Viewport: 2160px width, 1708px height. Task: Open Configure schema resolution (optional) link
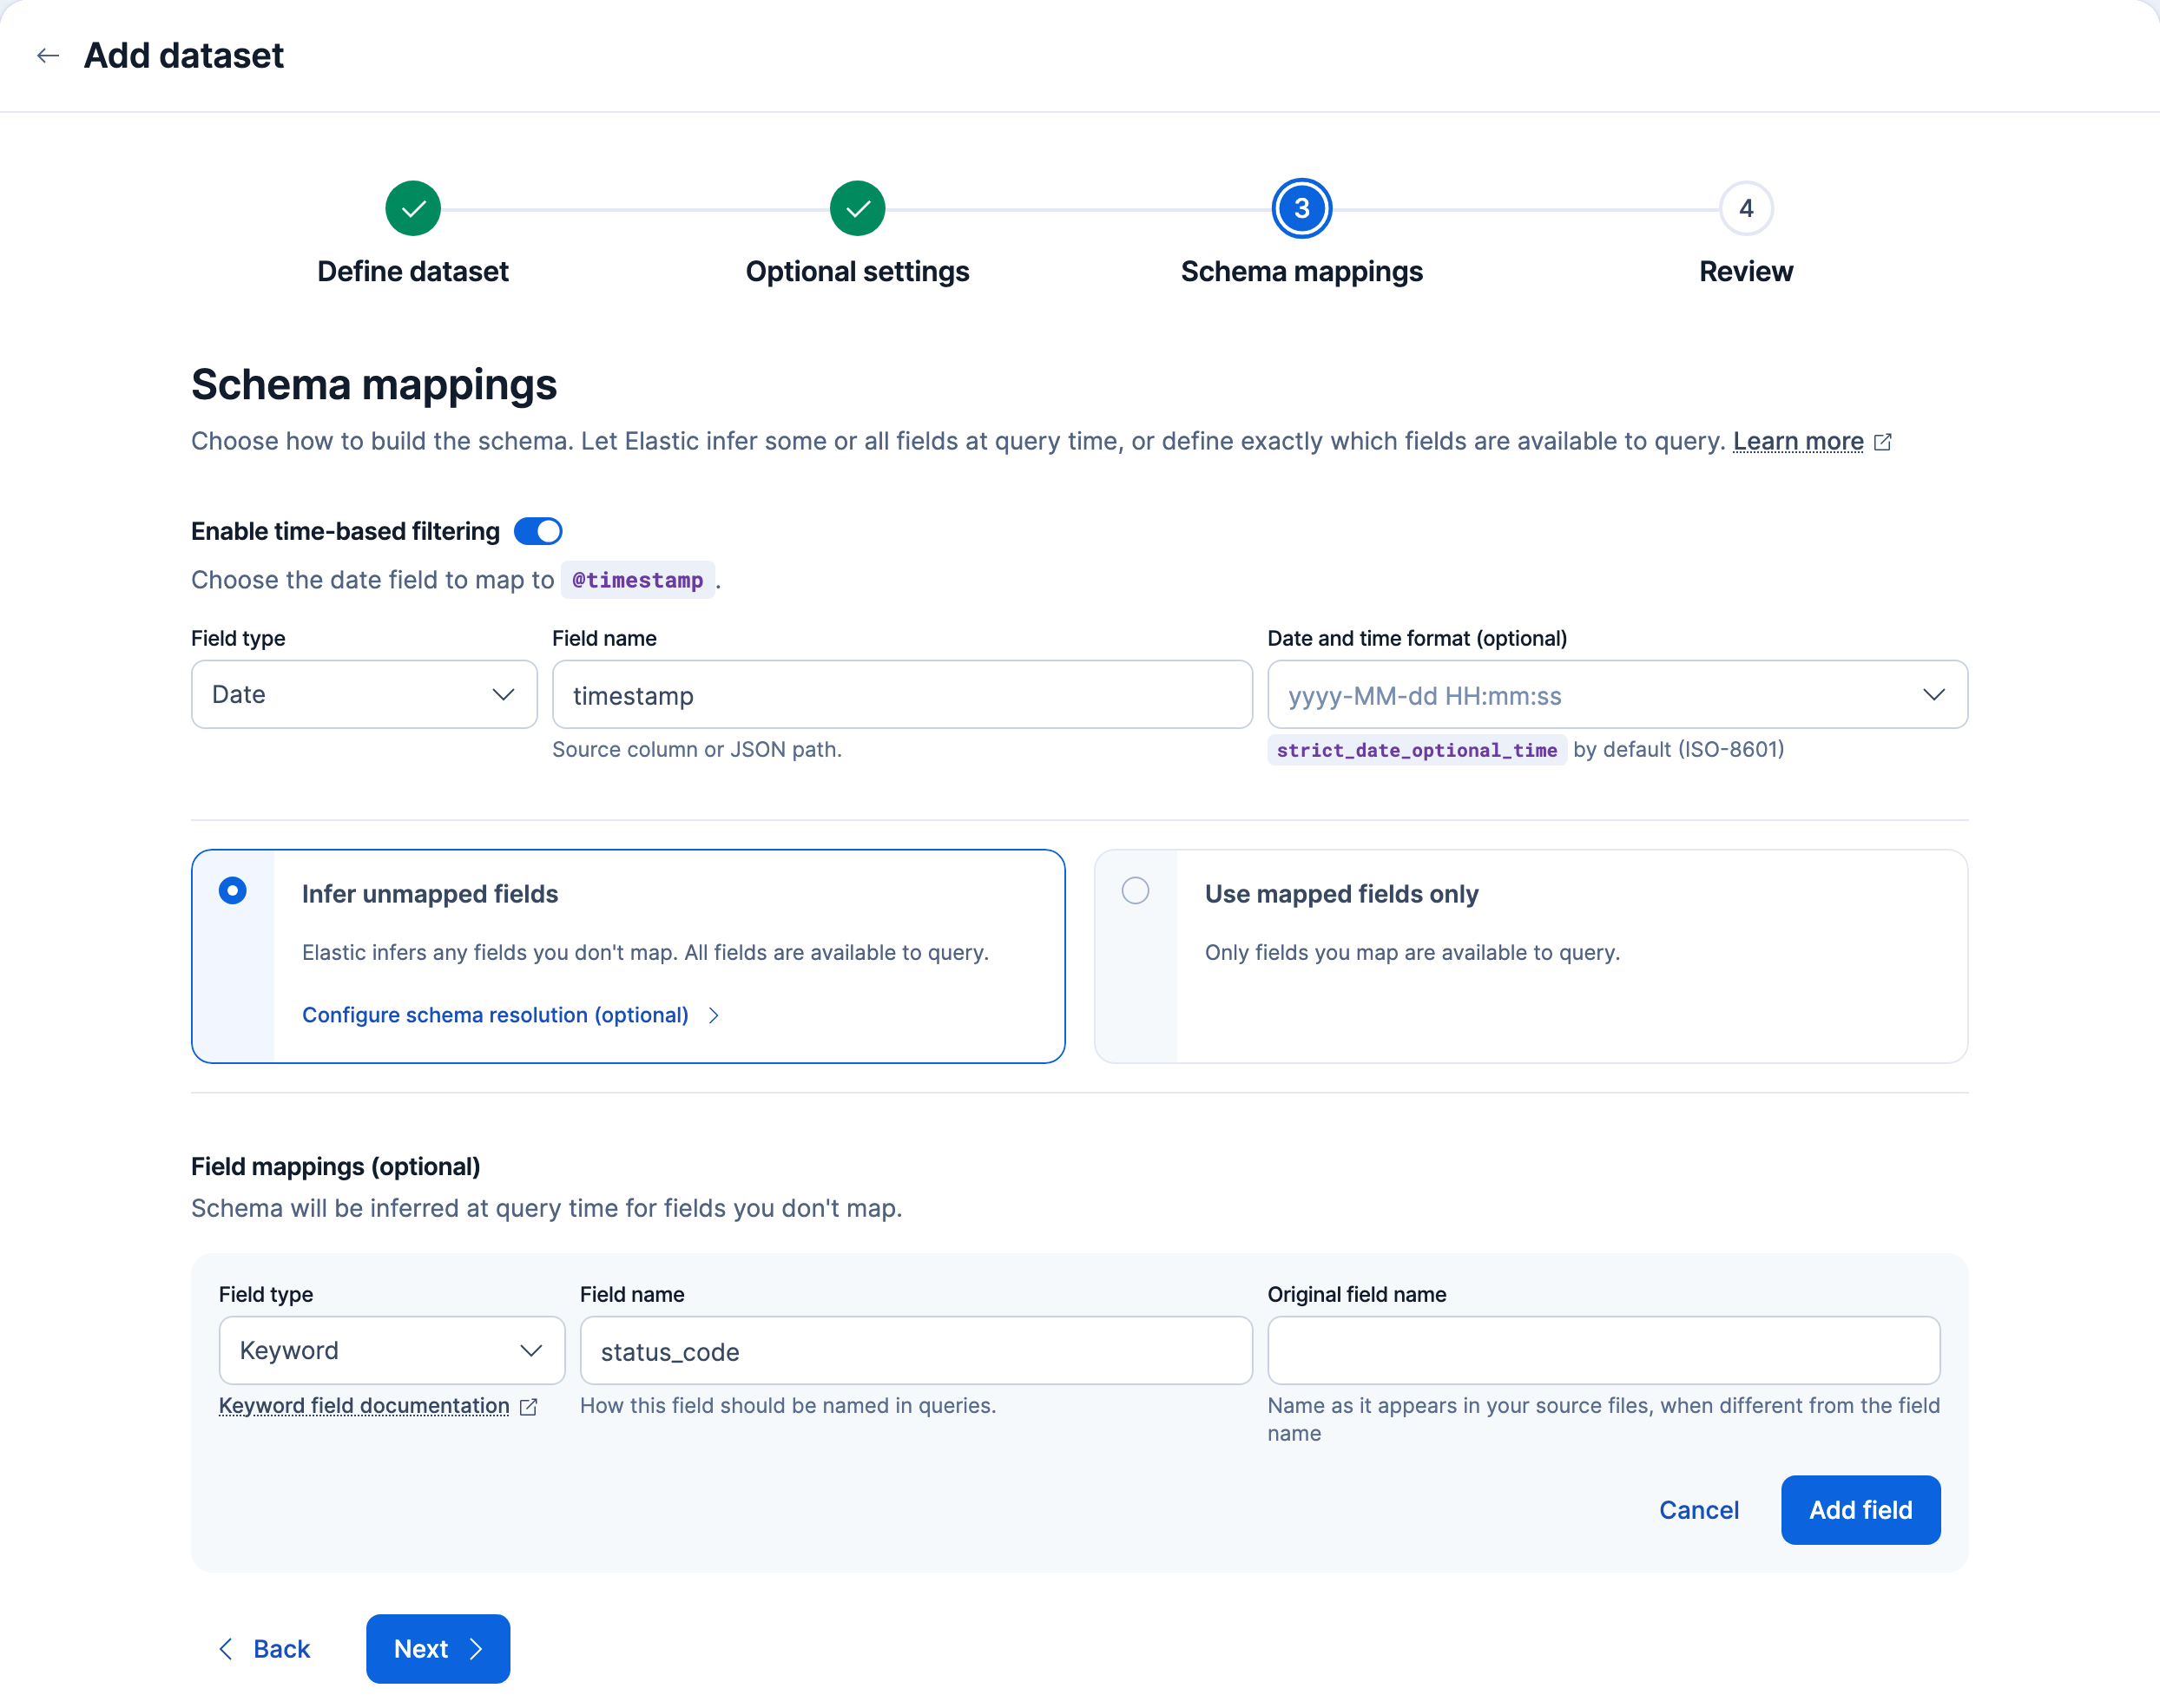pos(495,1015)
